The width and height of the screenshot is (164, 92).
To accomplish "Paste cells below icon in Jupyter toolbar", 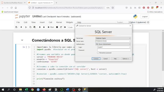I will 35,27.
